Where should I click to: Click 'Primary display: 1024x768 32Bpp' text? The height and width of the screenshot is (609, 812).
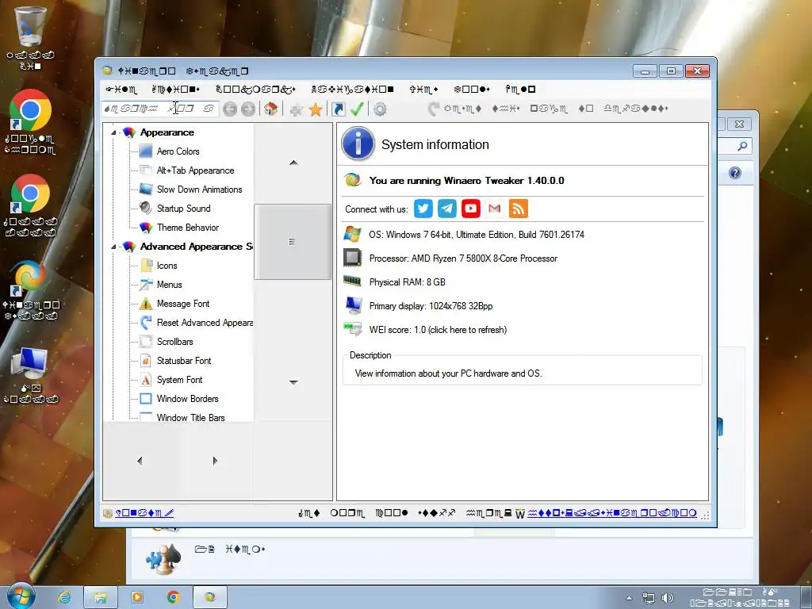(431, 306)
